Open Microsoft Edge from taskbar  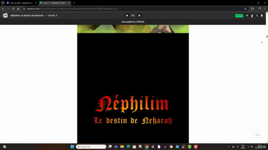pos(128,147)
